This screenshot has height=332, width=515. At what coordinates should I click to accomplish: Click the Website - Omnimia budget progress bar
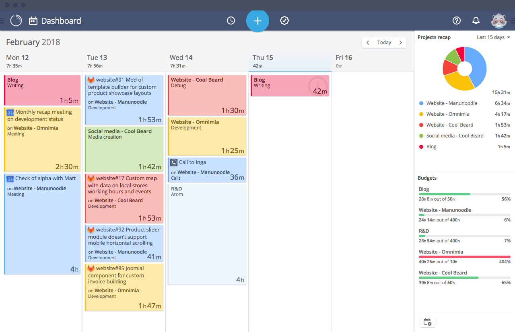[464, 256]
